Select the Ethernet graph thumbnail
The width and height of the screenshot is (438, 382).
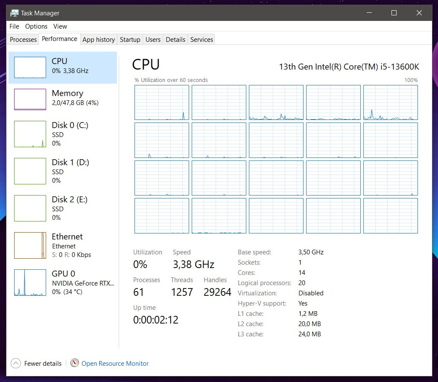[x=30, y=245]
